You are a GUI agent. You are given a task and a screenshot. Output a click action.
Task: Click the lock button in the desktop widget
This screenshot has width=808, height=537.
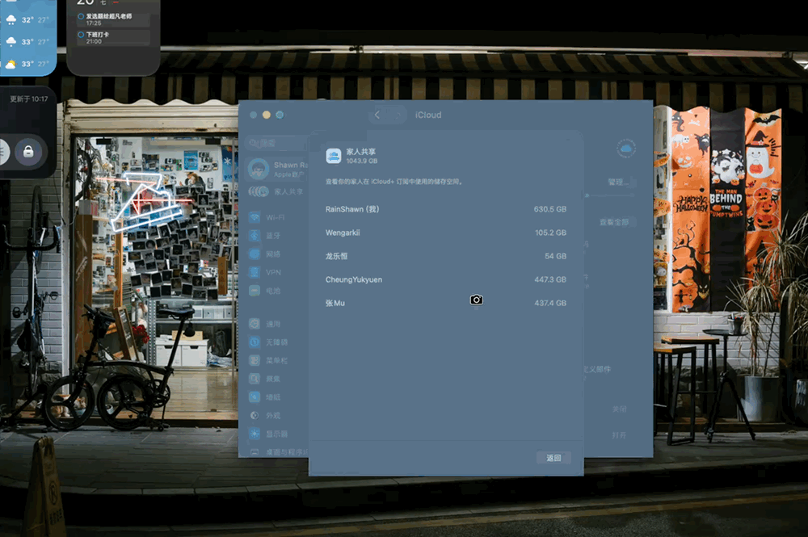[28, 152]
